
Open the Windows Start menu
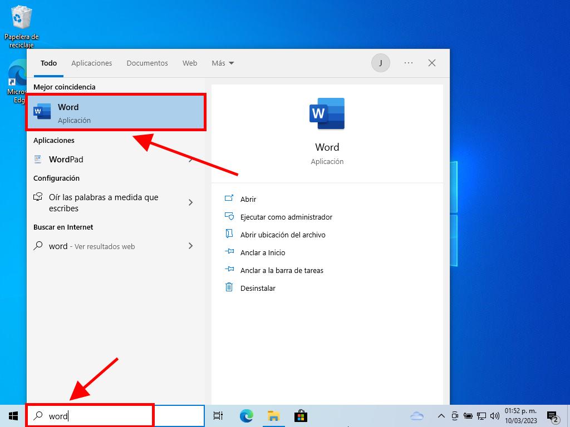click(x=13, y=416)
